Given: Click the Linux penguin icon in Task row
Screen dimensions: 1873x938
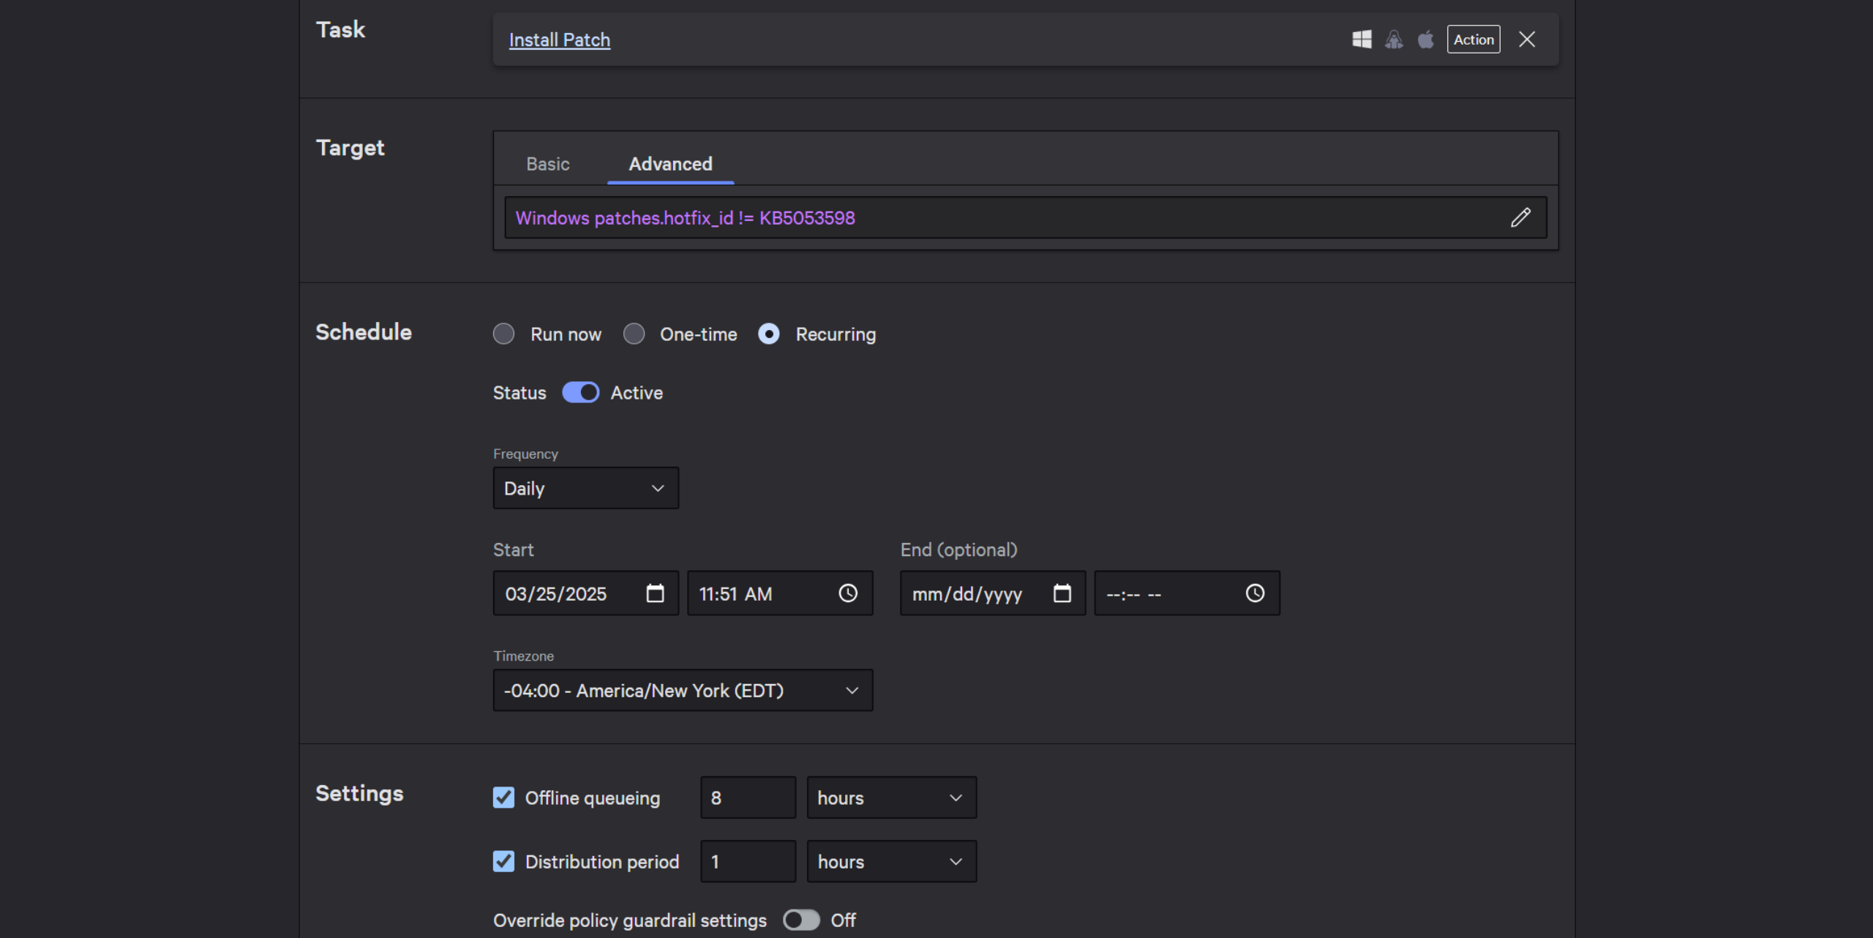Looking at the screenshot, I should pyautogui.click(x=1394, y=40).
